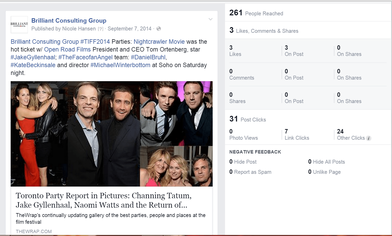The image size is (392, 236).
Task: Click the #DanielBruhl hashtag
Action: [148, 57]
